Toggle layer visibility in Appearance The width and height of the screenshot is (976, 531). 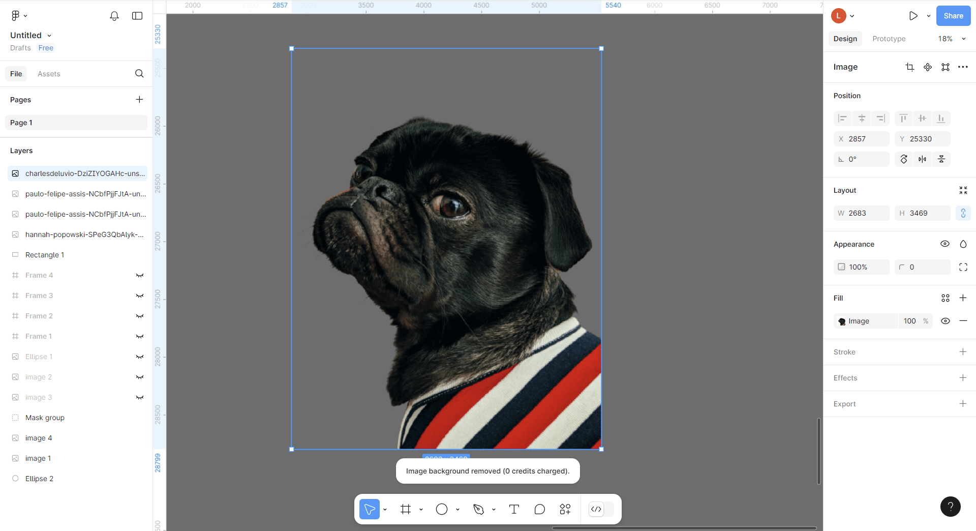tap(945, 244)
